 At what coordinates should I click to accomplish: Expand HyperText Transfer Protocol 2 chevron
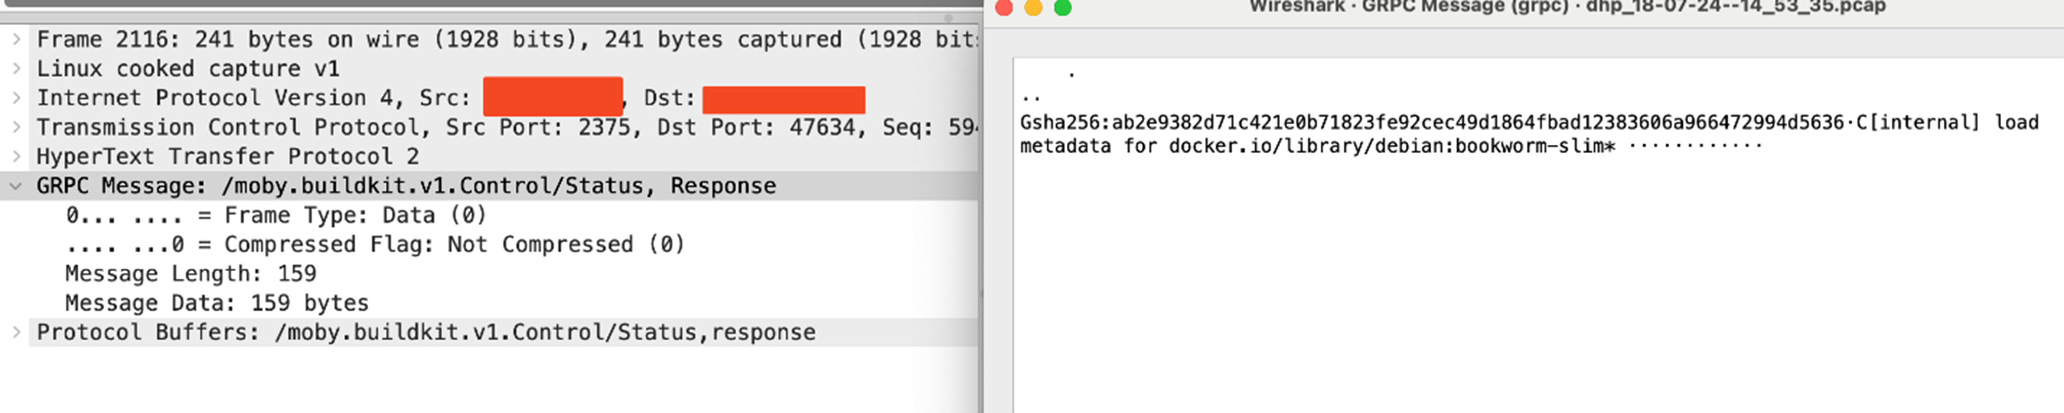tap(16, 156)
